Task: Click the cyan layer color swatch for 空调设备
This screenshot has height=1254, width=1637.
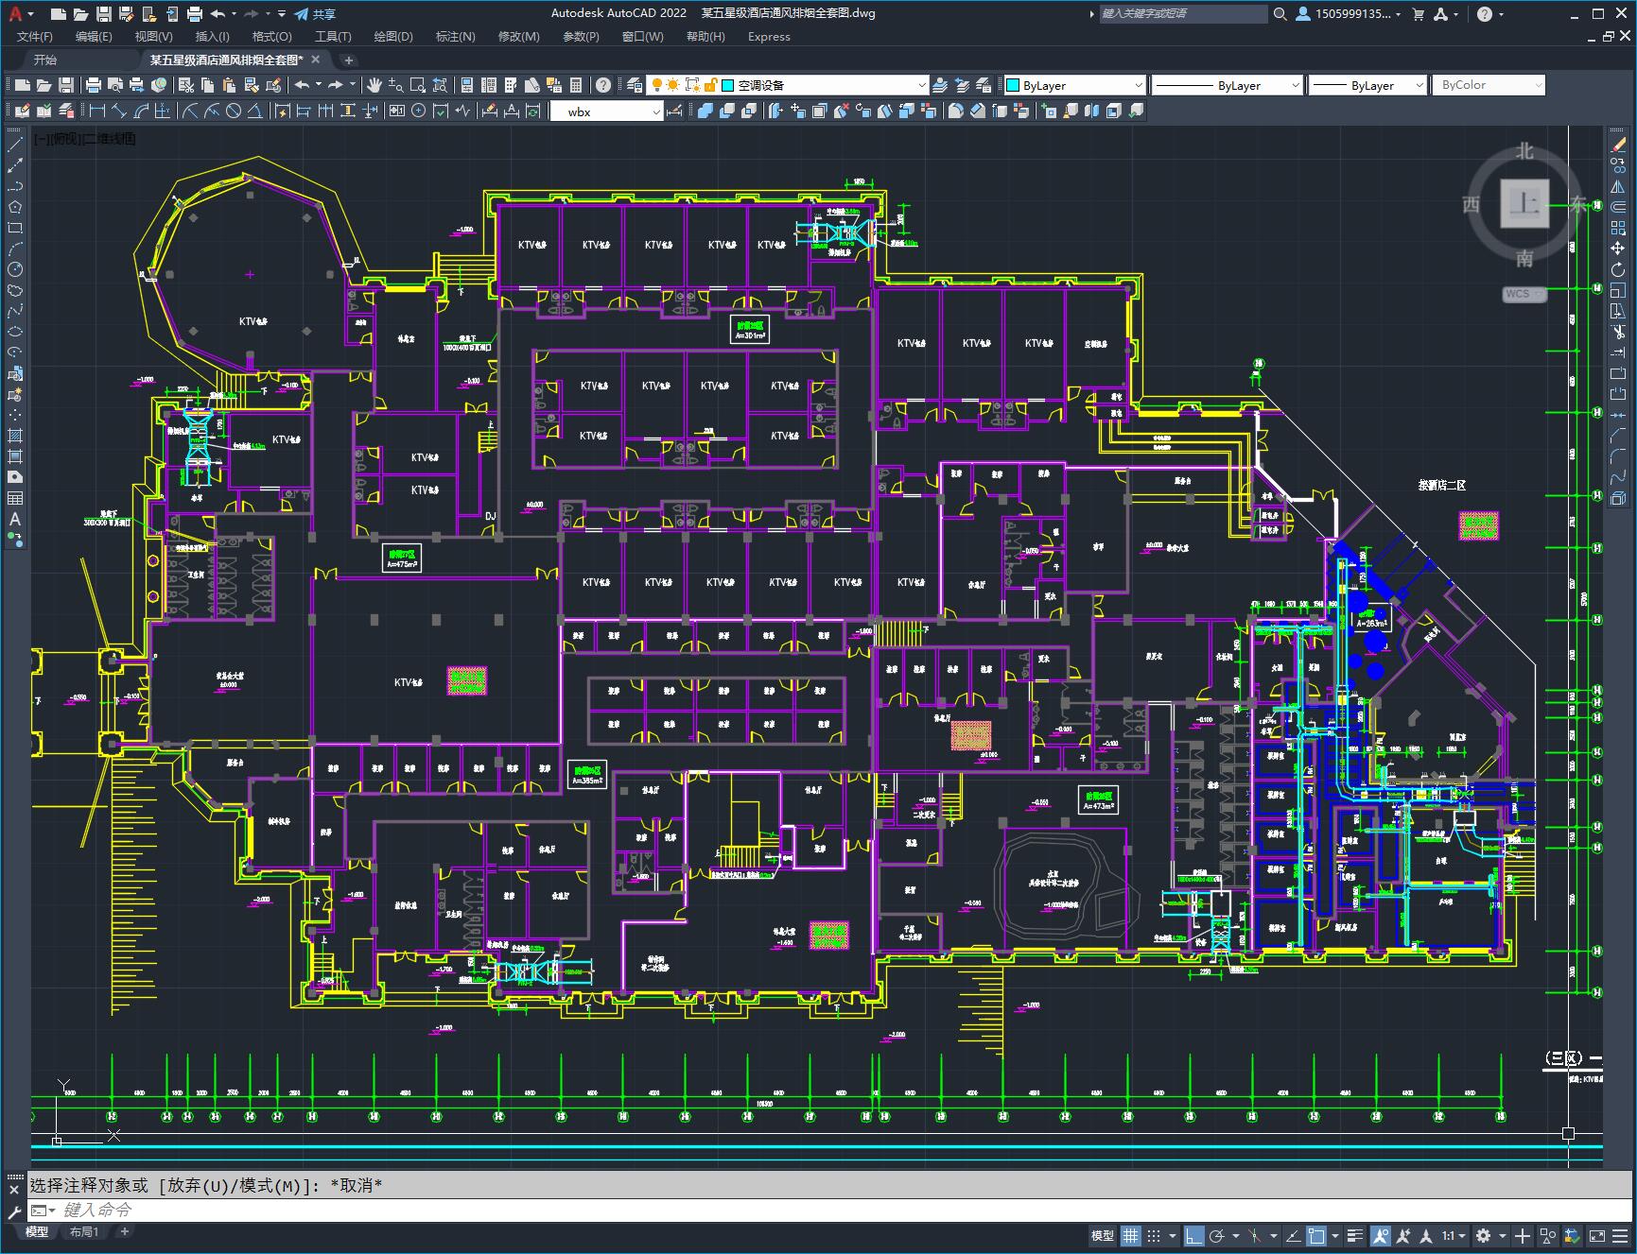Action: pyautogui.click(x=728, y=85)
